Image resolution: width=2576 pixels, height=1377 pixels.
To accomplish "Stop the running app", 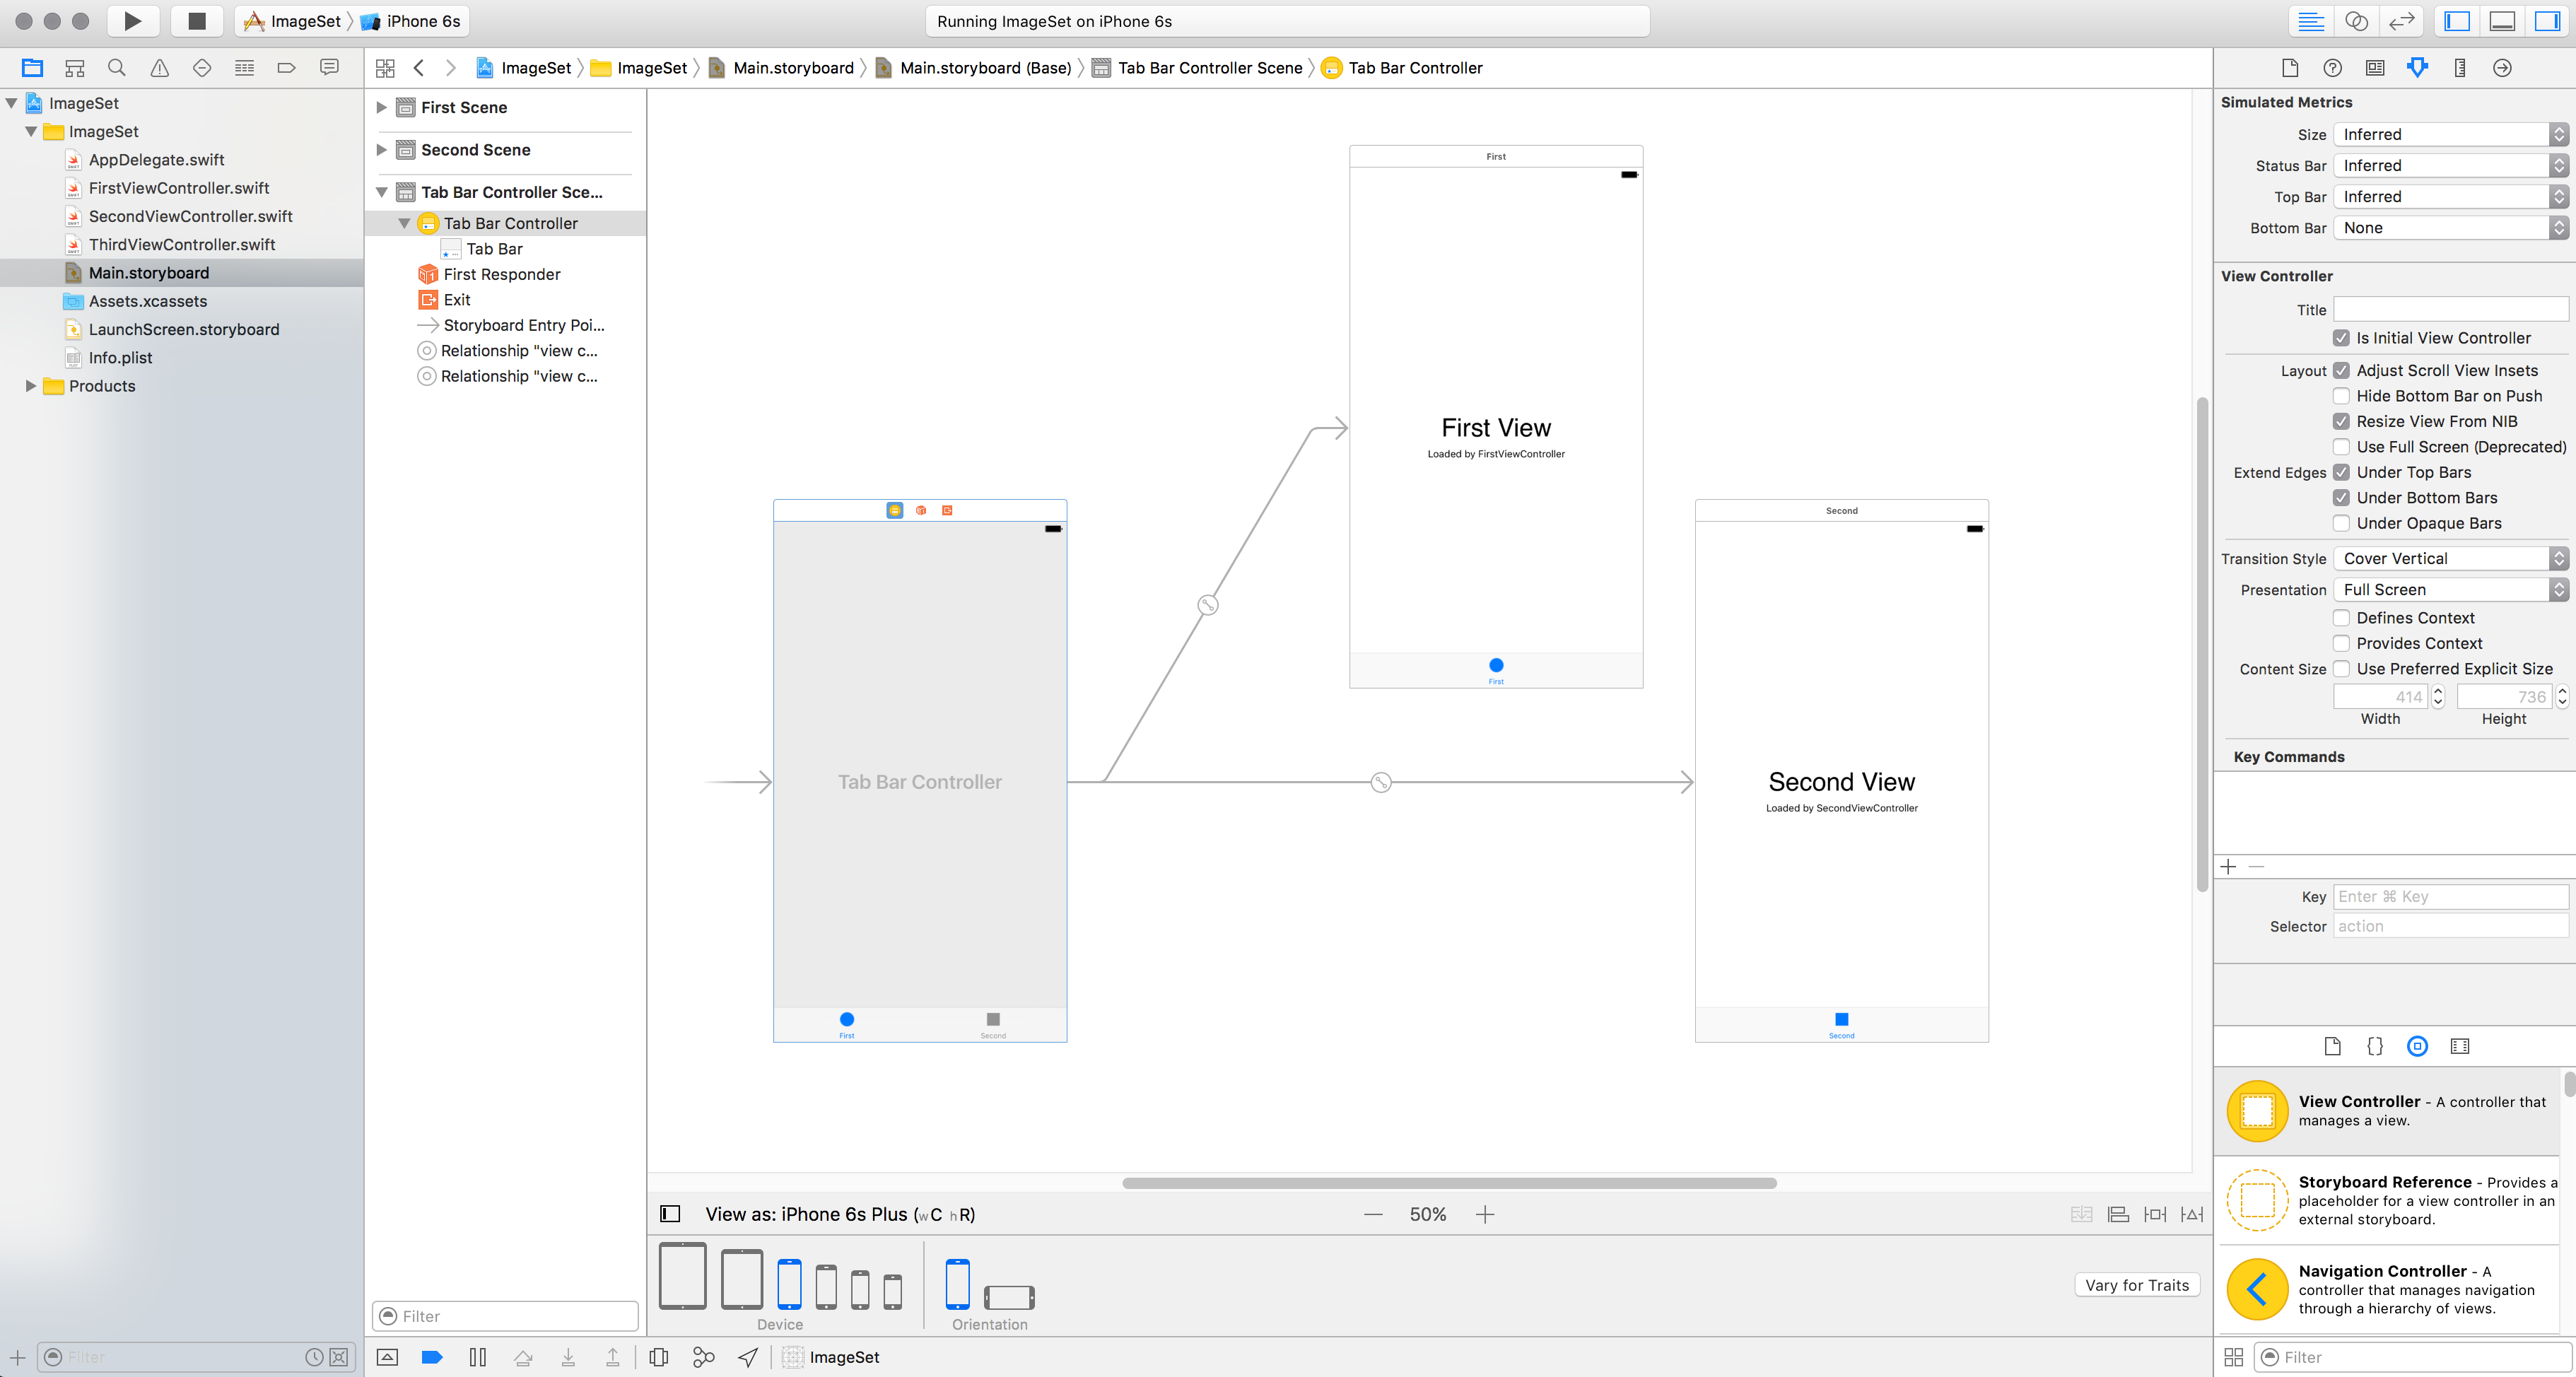I will (x=195, y=21).
